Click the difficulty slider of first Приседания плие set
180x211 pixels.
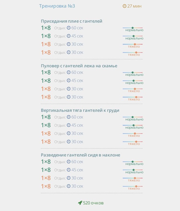click(x=133, y=28)
